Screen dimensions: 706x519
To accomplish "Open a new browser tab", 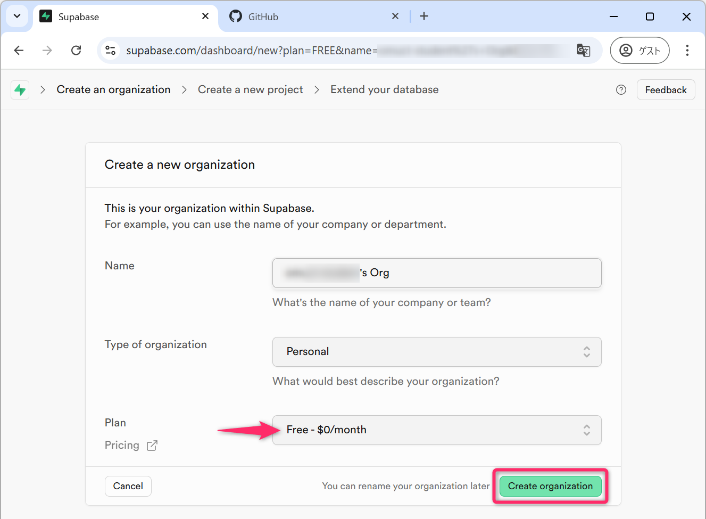I will pos(424,17).
